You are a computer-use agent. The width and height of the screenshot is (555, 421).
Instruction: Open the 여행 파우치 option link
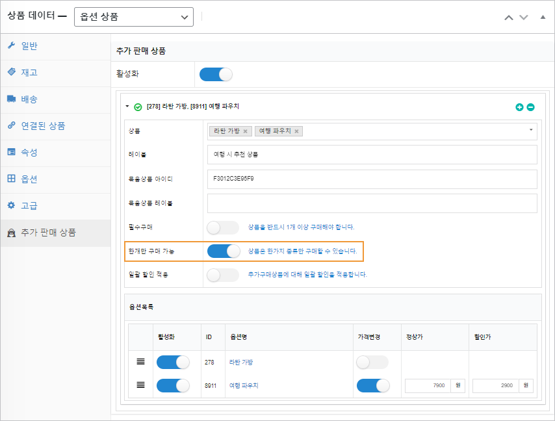coord(244,385)
